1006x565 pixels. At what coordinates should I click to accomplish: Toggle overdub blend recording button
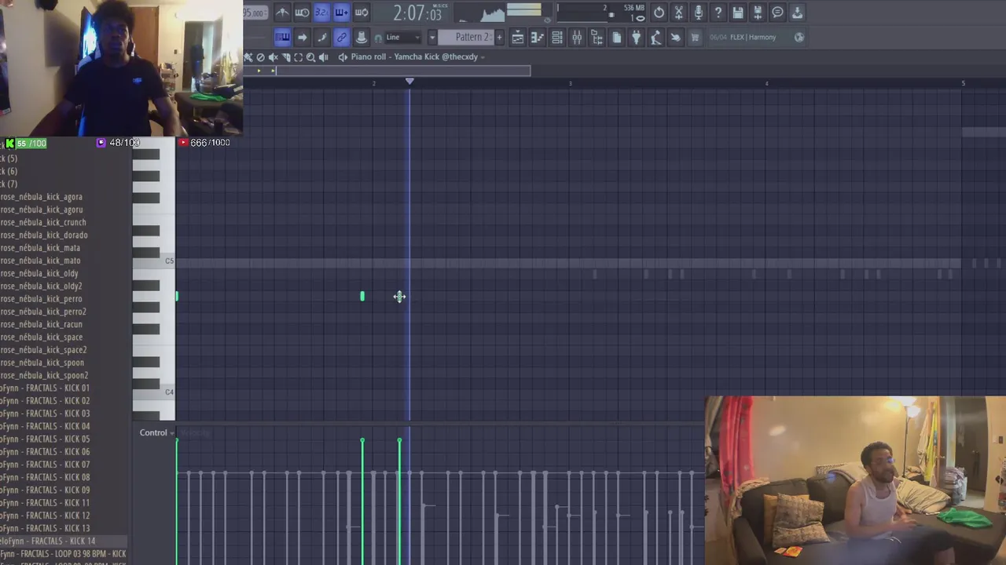[341, 13]
